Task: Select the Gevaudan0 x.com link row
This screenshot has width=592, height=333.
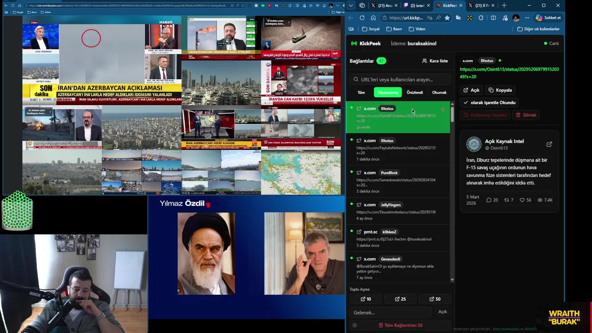Action: [x=398, y=268]
